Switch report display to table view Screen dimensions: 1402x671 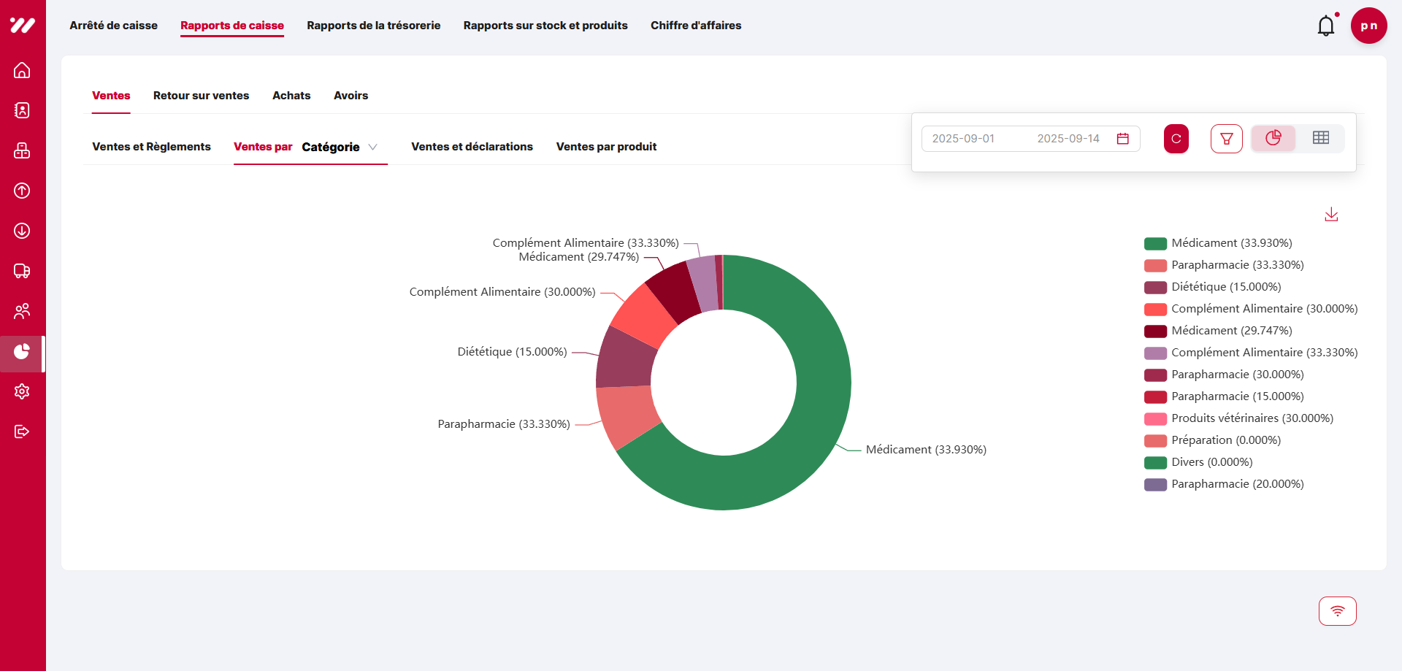click(x=1320, y=137)
